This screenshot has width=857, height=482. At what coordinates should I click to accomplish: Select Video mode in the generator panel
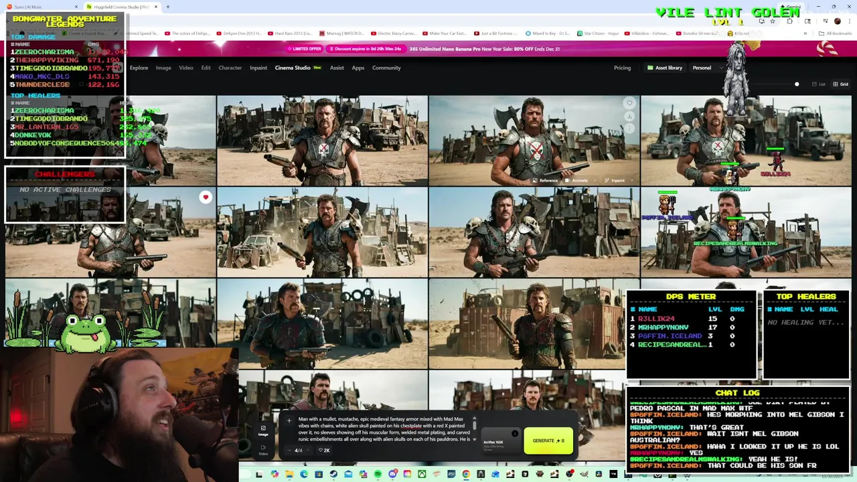pos(263,449)
